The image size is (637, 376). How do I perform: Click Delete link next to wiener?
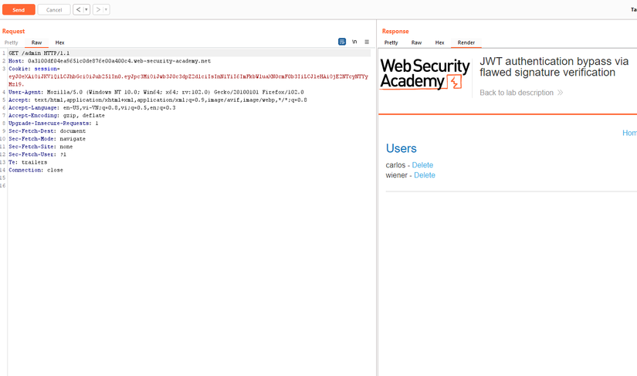pos(425,175)
